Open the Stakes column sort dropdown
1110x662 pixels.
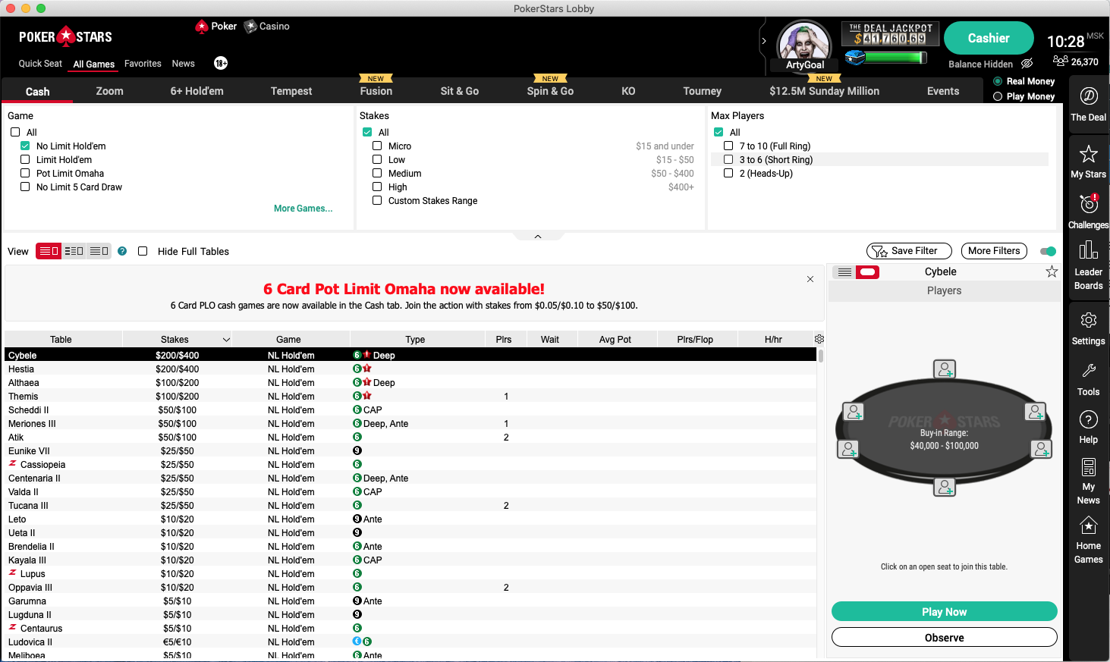click(x=225, y=339)
